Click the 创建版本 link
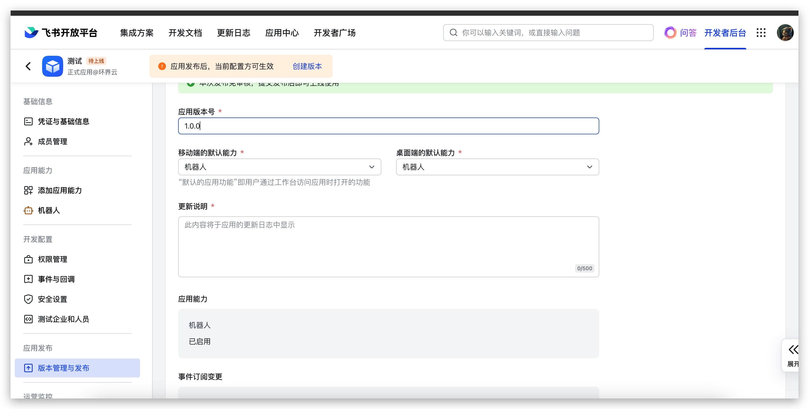 coord(307,66)
